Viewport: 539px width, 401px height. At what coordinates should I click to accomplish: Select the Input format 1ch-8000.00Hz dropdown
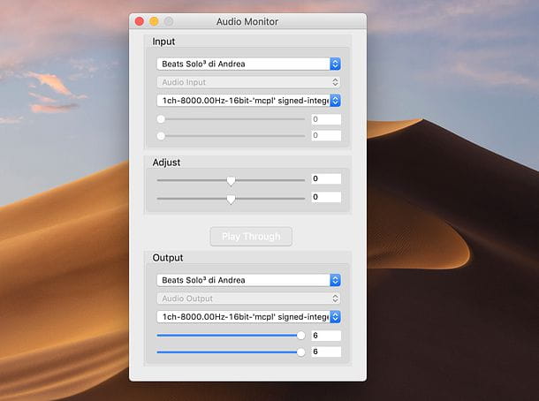248,101
